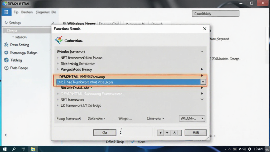Open the dropdown arrow of highlighted row
This screenshot has height=152, width=270.
(x=203, y=82)
